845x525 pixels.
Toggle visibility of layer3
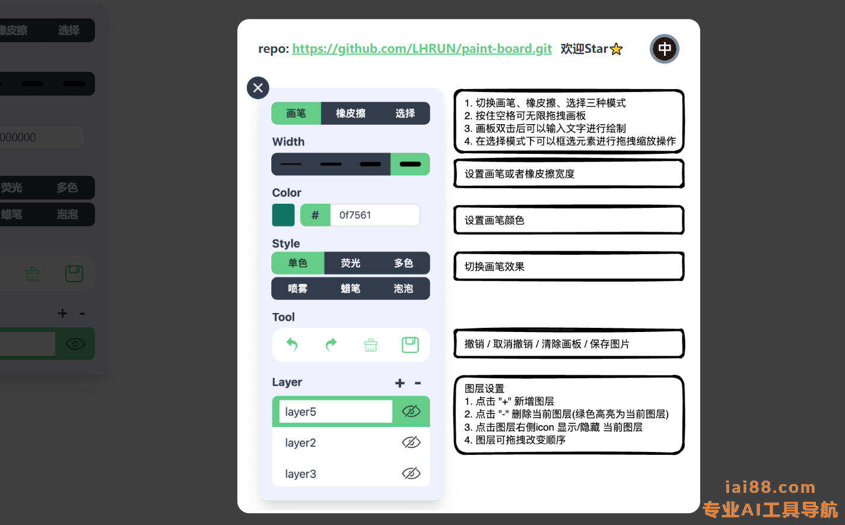411,473
